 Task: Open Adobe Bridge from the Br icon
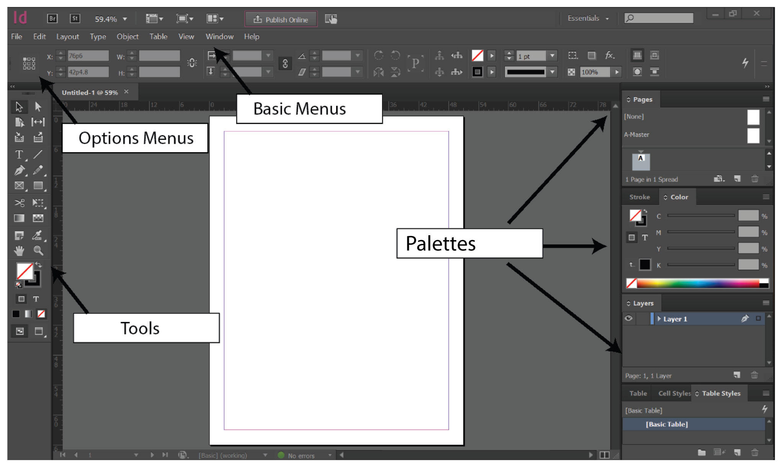point(52,18)
